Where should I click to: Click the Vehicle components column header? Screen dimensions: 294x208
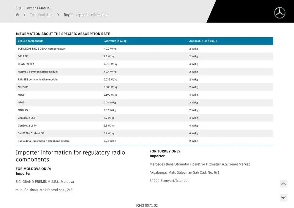(x=31, y=41)
